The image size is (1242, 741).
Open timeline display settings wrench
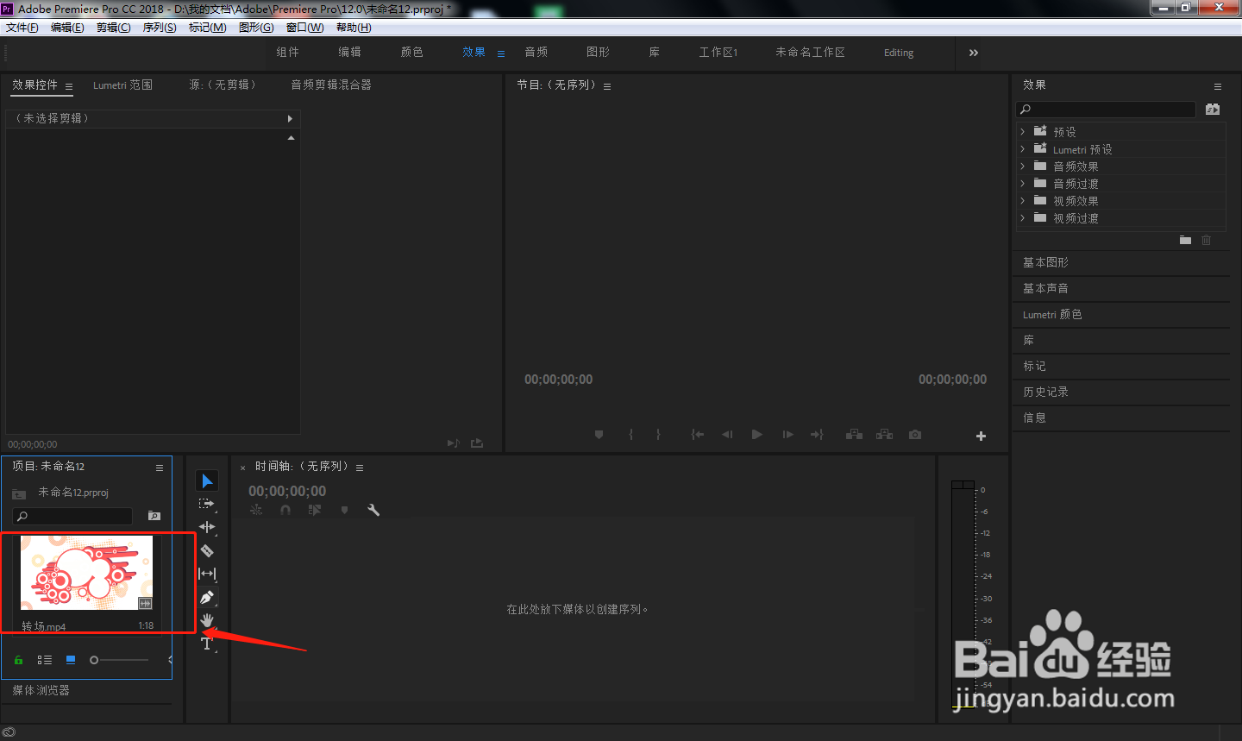point(373,510)
